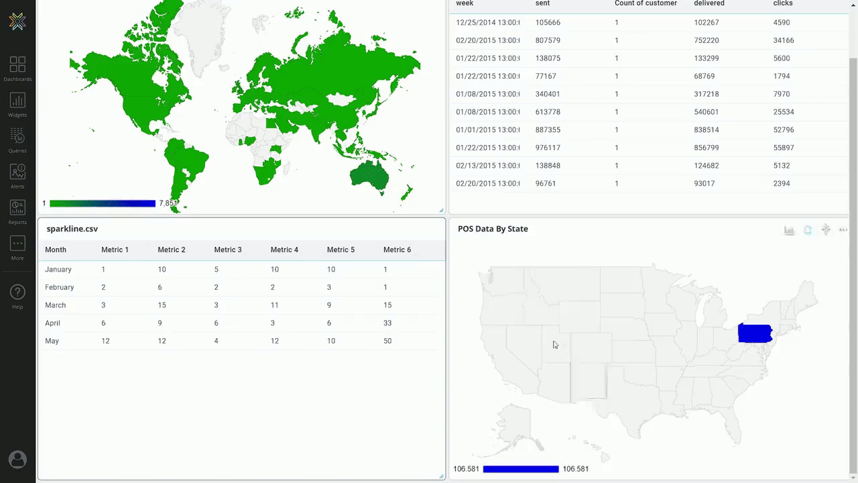Click the filter icon on POS widget
The height and width of the screenshot is (483, 858).
826,230
